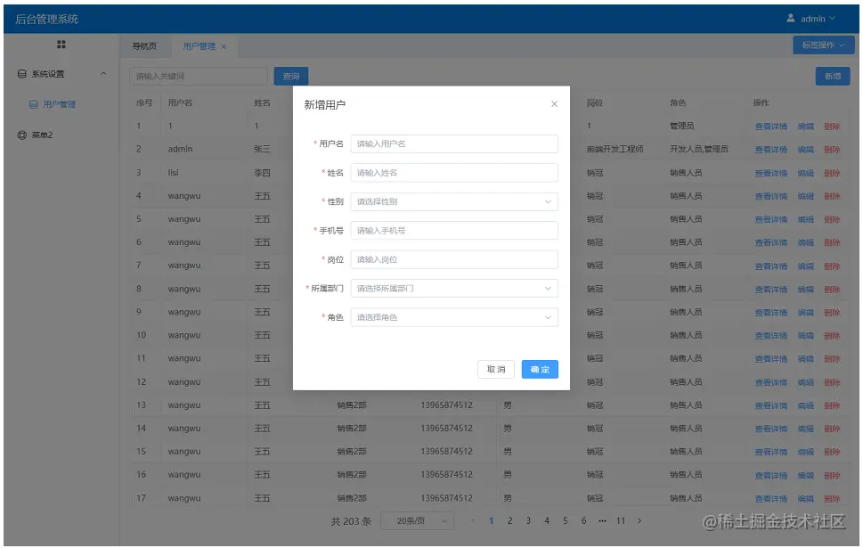The height and width of the screenshot is (548, 863).
Task: Go to page 3 in pagination
Action: click(528, 520)
